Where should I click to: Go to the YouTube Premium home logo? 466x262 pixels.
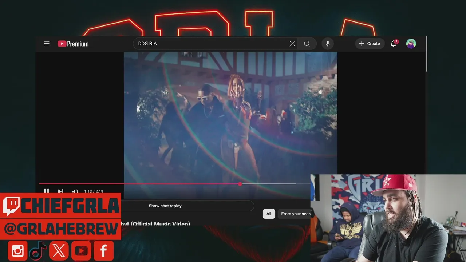pos(73,44)
